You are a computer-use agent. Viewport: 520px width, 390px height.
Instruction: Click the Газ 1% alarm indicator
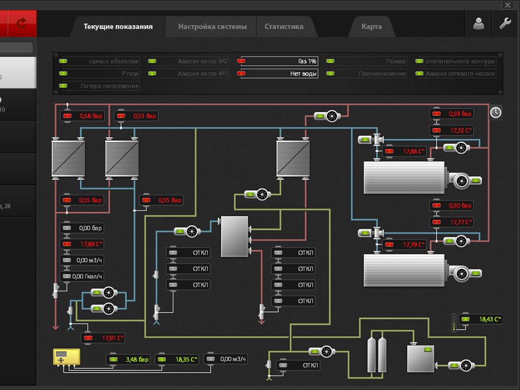click(x=278, y=61)
